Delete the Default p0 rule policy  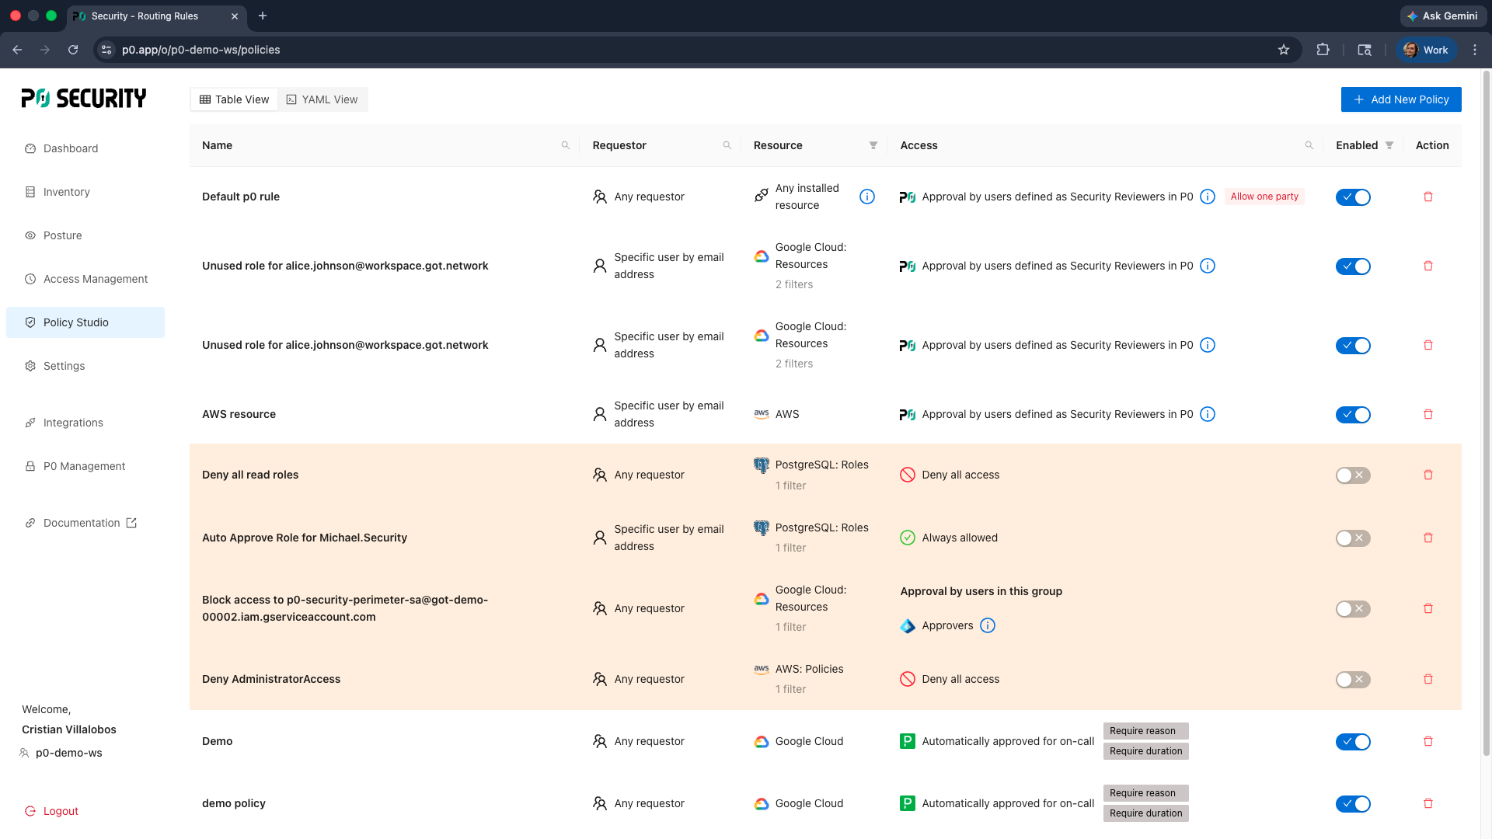click(1428, 197)
